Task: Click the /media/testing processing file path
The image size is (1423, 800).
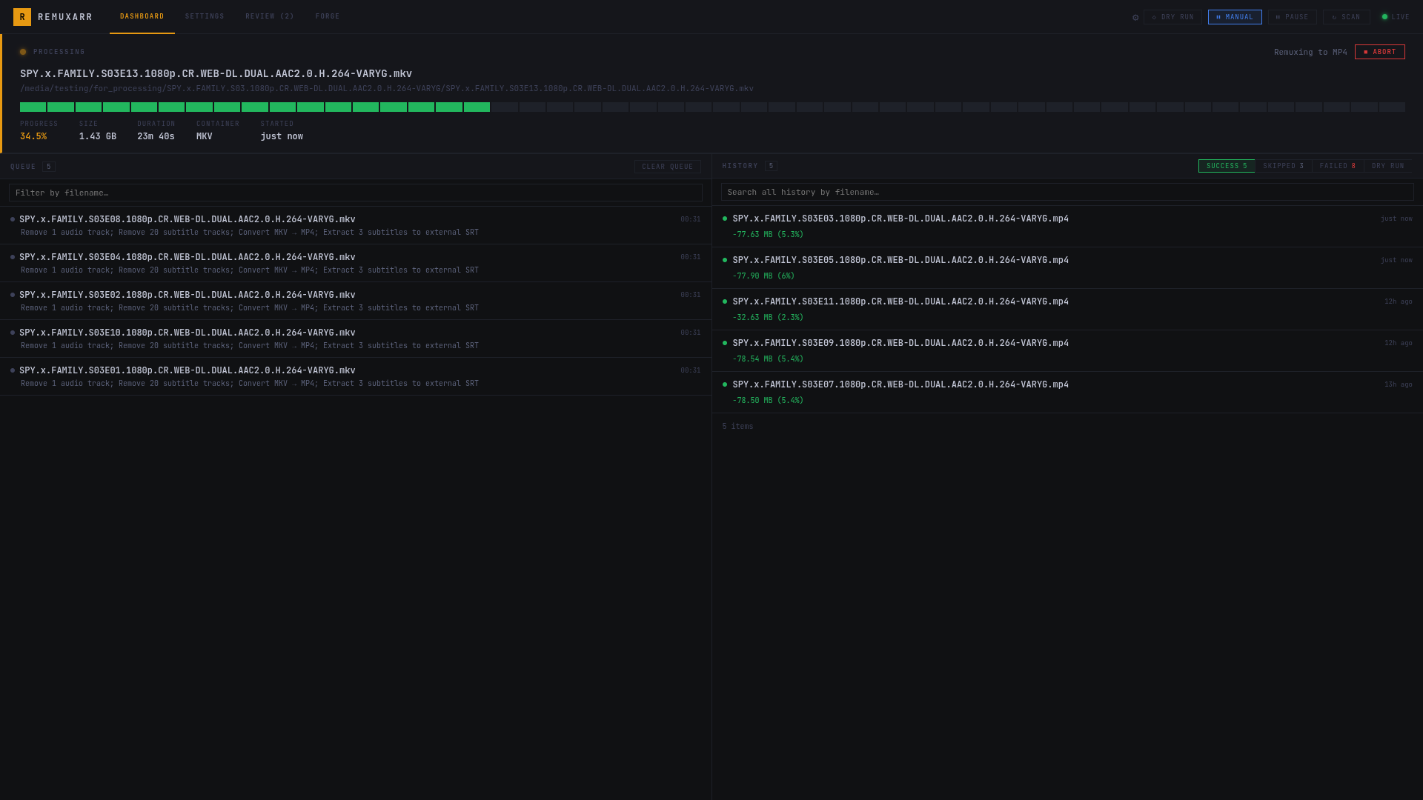Action: pyautogui.click(x=387, y=89)
